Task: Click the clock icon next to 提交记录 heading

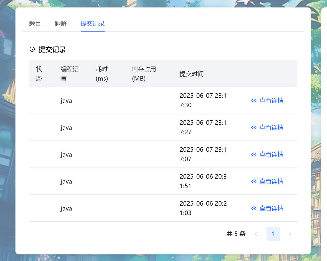Action: [x=32, y=49]
